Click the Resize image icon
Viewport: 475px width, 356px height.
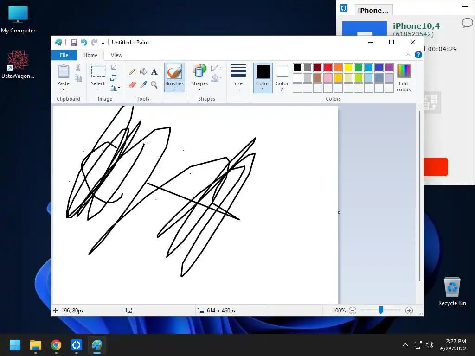(113, 78)
